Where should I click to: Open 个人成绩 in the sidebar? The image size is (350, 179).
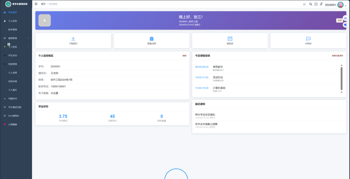pyautogui.click(x=13, y=73)
